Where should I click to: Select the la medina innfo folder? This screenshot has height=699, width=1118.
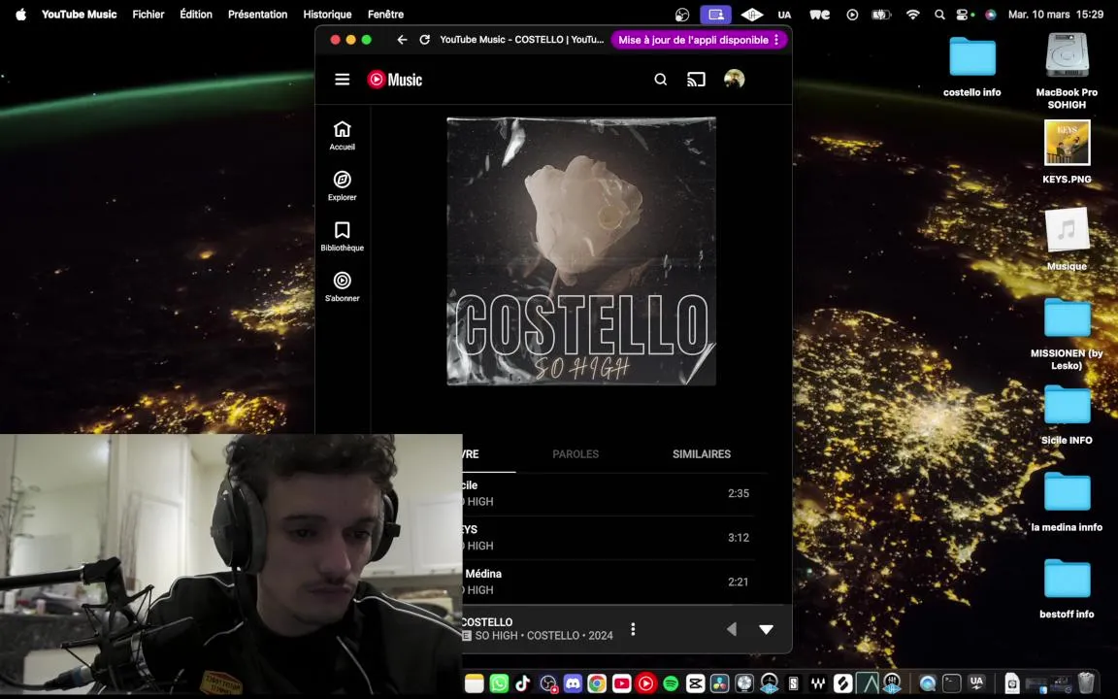coord(1067,502)
